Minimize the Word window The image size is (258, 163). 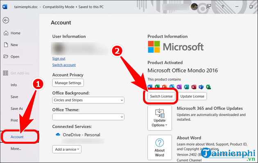pyautogui.click(x=237, y=7)
